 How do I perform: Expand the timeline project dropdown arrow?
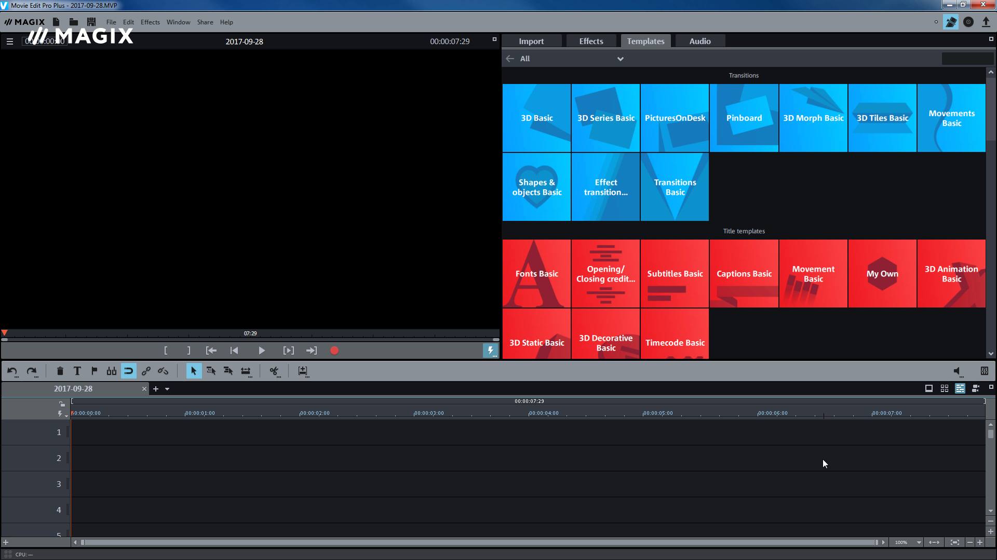coord(168,388)
